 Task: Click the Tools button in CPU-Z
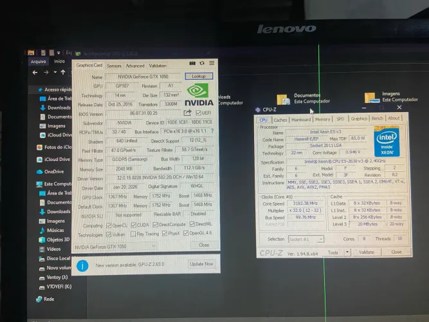click(333, 252)
